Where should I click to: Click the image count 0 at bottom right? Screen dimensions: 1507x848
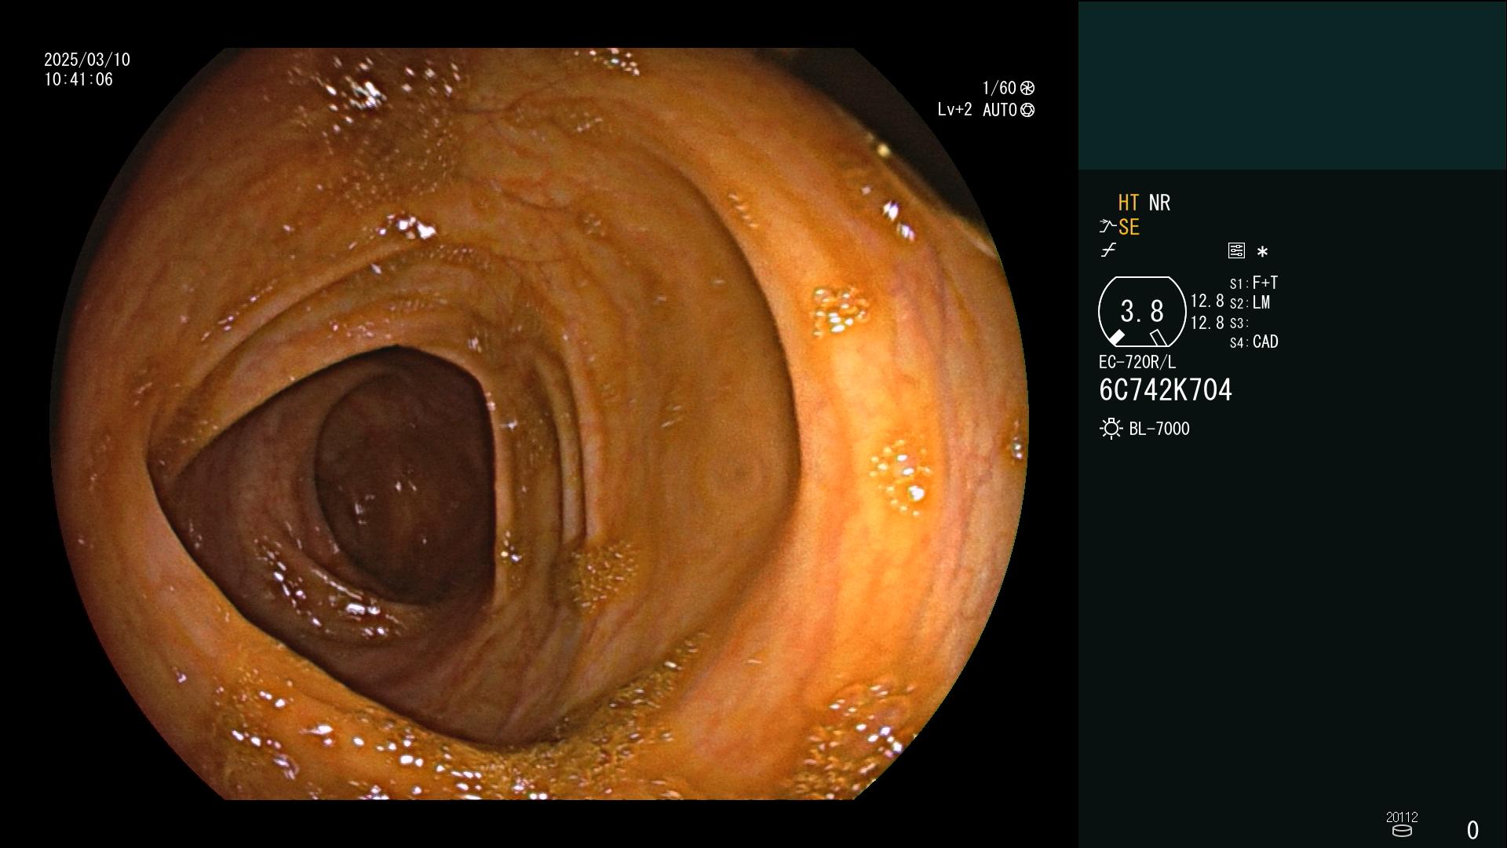pyautogui.click(x=1472, y=830)
